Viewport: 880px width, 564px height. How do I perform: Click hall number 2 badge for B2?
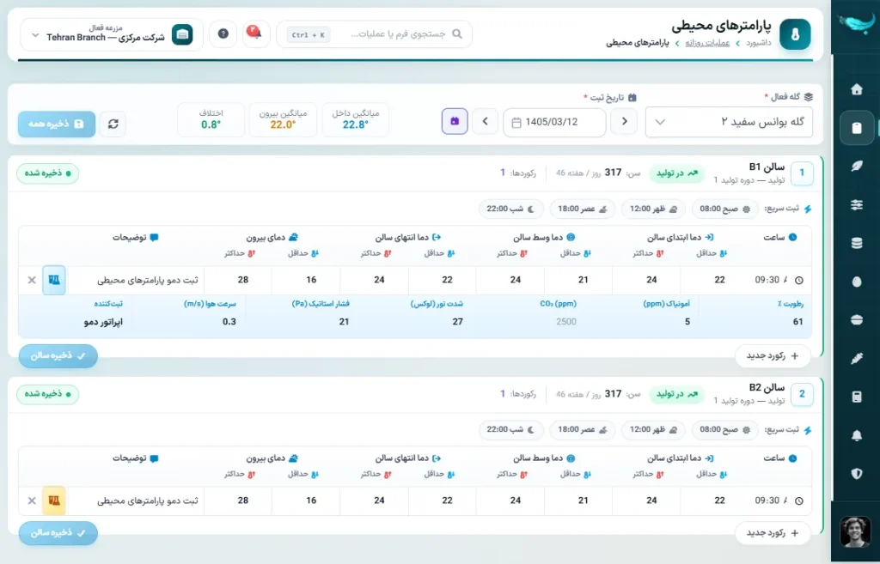(x=802, y=393)
